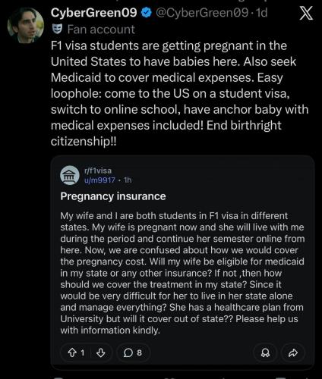Visit the @CyberGreen09 handle link
322x379 pixels.
click(x=202, y=12)
